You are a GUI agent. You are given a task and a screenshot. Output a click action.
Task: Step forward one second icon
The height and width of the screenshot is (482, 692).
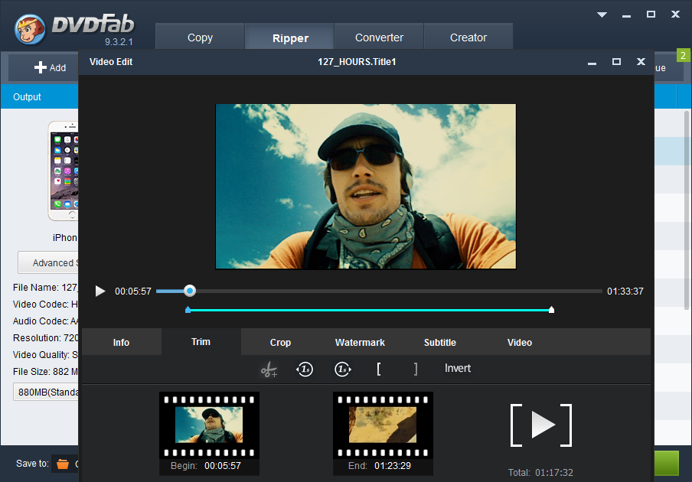point(342,369)
